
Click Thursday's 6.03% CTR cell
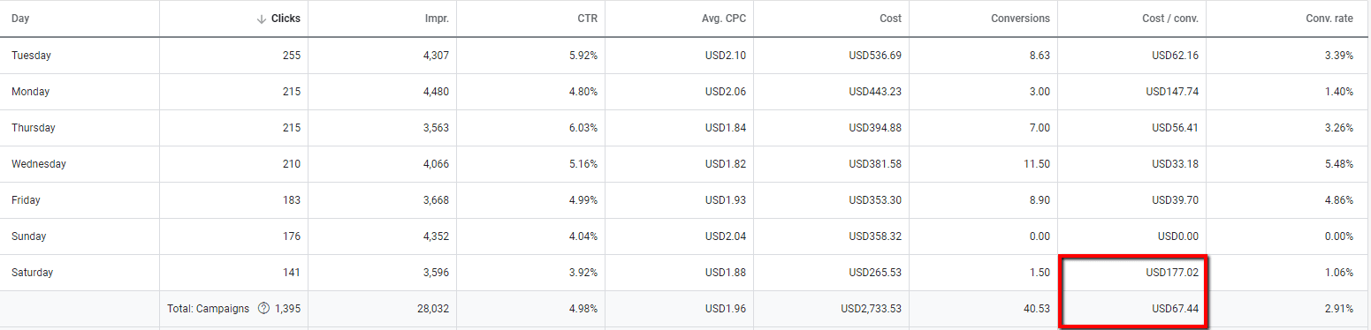tap(583, 128)
